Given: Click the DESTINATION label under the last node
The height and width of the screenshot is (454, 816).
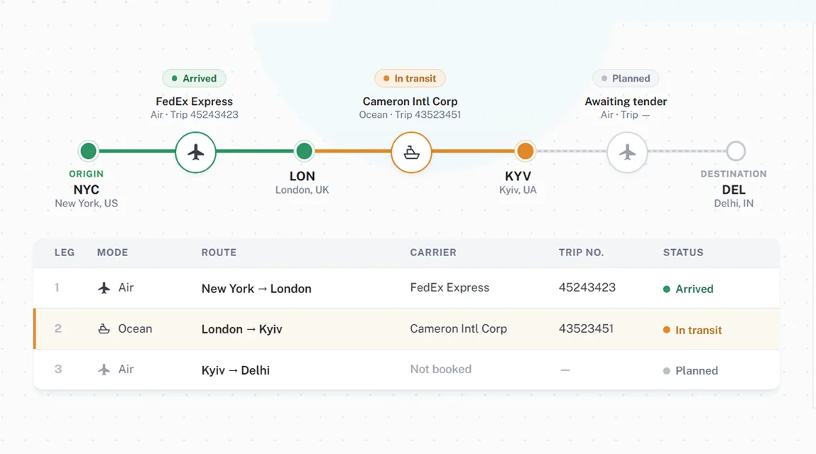Looking at the screenshot, I should (x=734, y=174).
